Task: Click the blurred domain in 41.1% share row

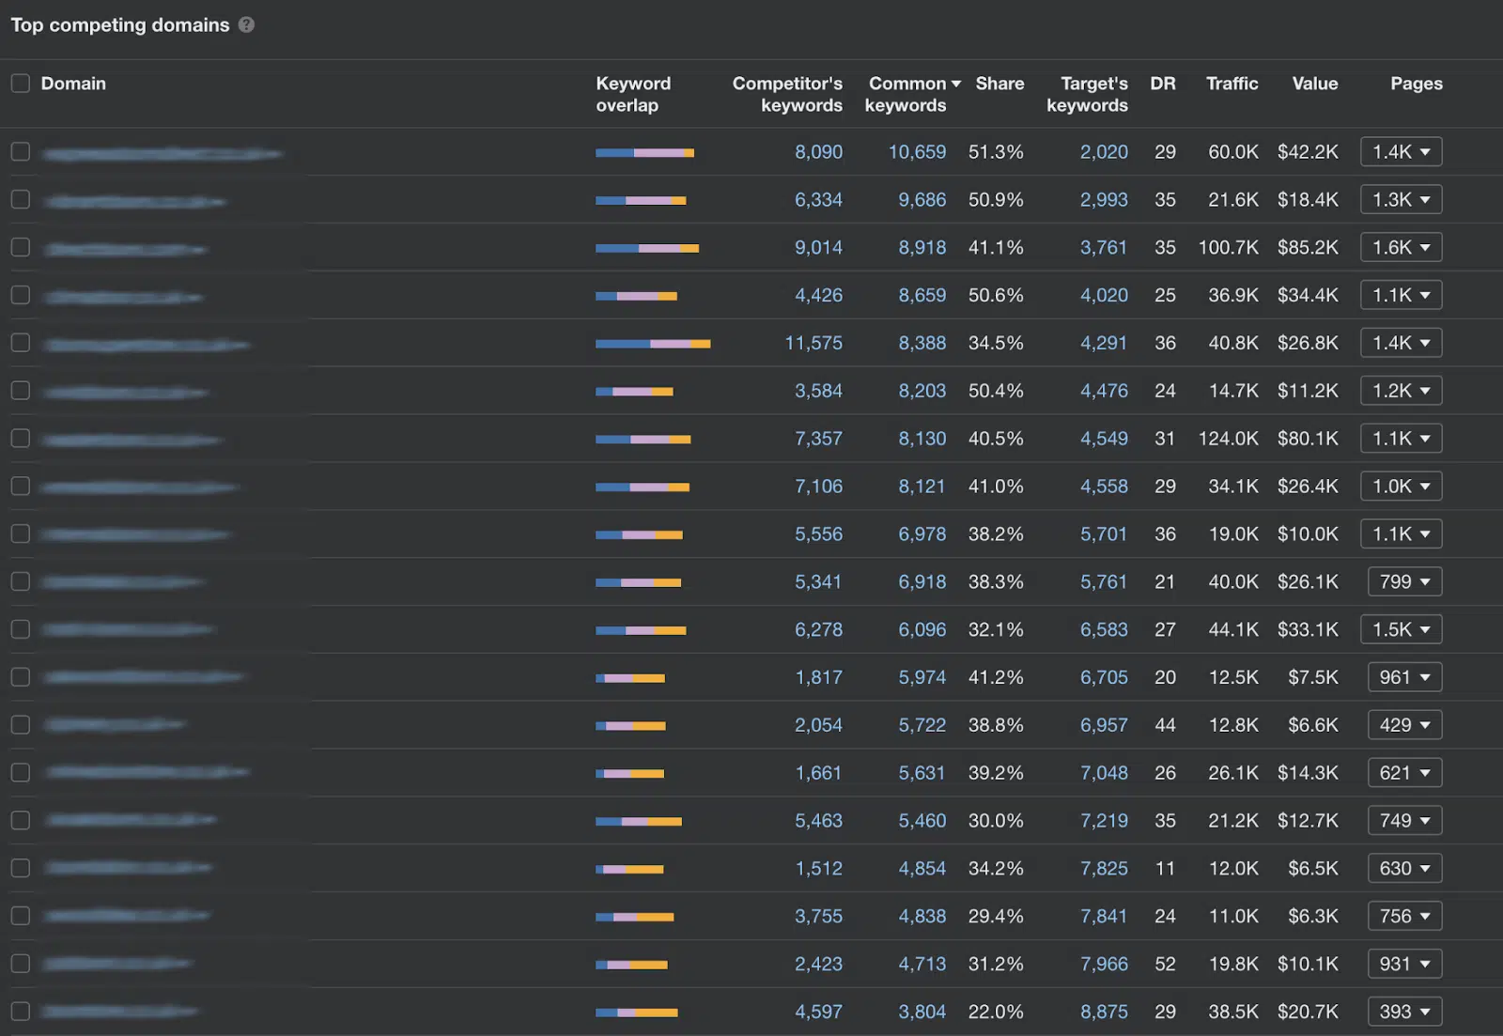Action: click(x=126, y=249)
